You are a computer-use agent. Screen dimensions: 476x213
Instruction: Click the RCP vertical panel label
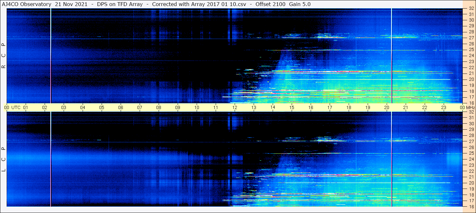coord(3,55)
